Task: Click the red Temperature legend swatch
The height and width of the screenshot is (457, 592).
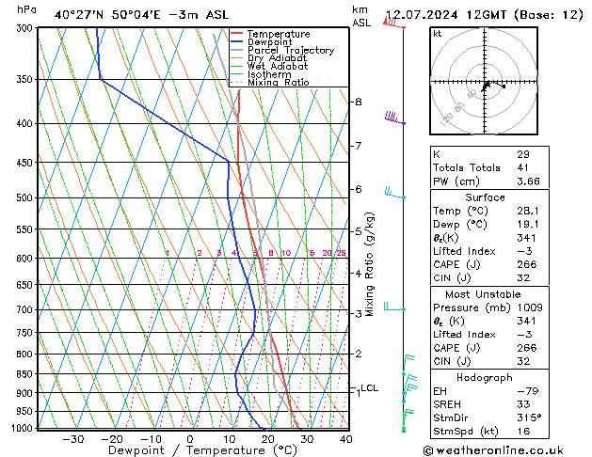Action: (237, 34)
